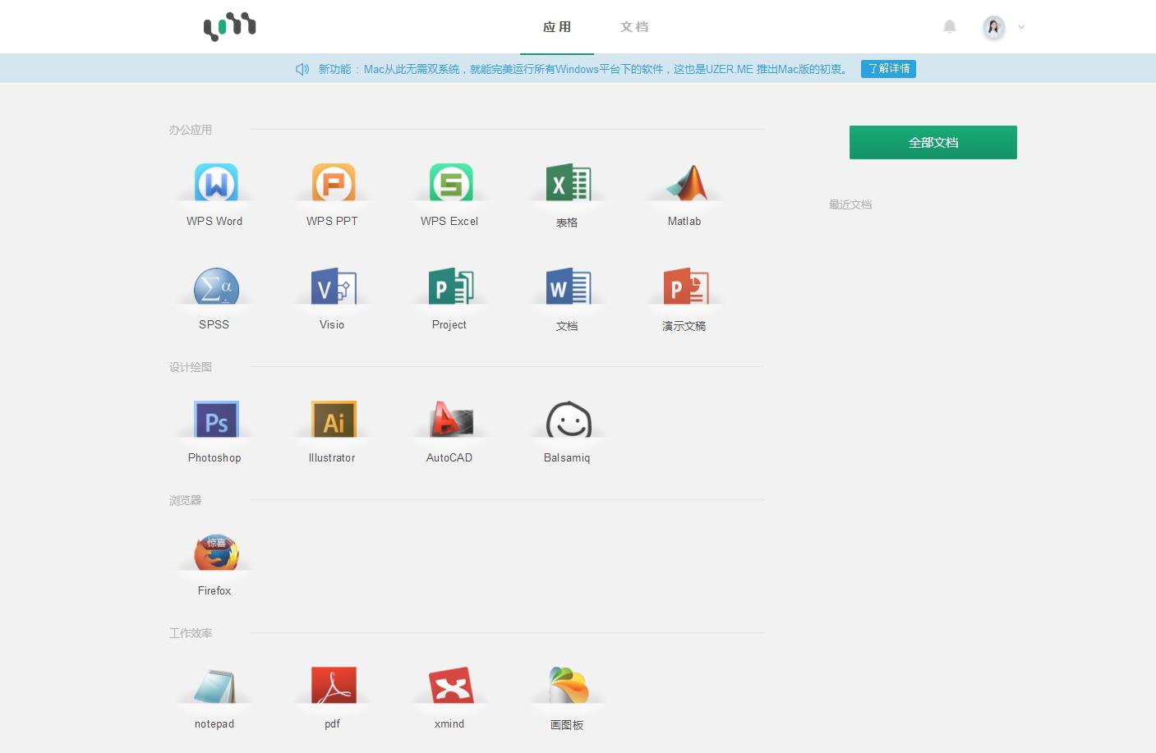Expand the account dropdown arrow beside avatar
1156x753 pixels.
(x=1021, y=27)
